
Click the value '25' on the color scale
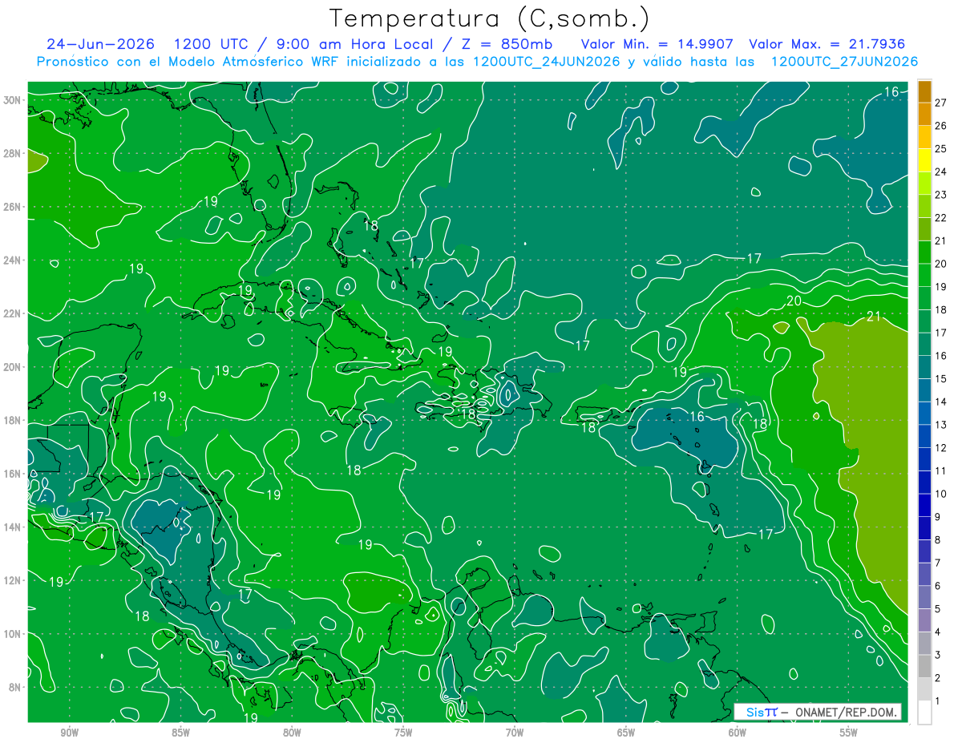pyautogui.click(x=941, y=148)
